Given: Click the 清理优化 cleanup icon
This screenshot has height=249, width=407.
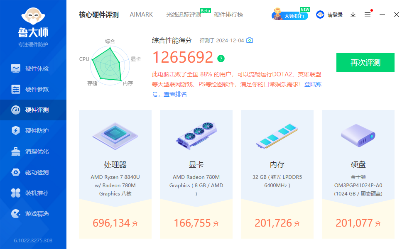Looking at the screenshot, I should [x=16, y=151].
